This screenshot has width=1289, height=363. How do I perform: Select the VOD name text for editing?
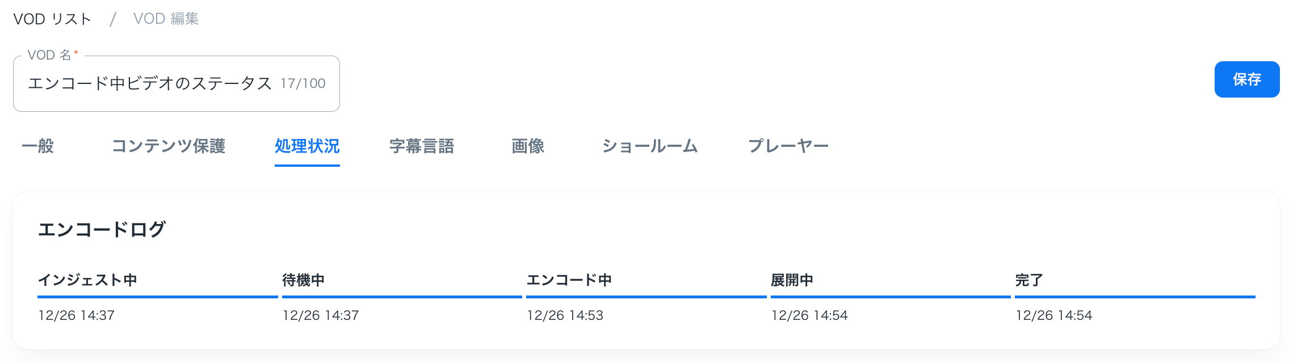(x=148, y=83)
